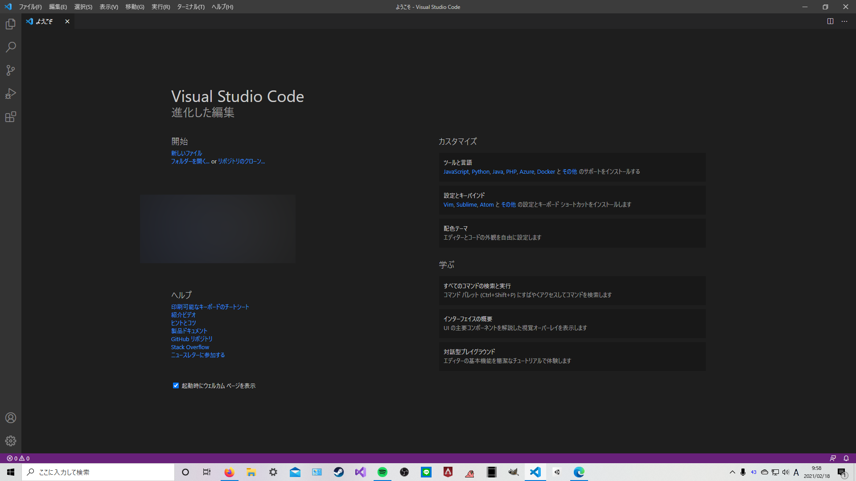Screen dimensions: 856x481
Task: Click the errors and warnings indicator
Action: (x=15, y=458)
